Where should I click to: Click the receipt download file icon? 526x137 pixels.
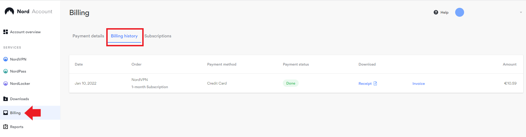pos(375,83)
